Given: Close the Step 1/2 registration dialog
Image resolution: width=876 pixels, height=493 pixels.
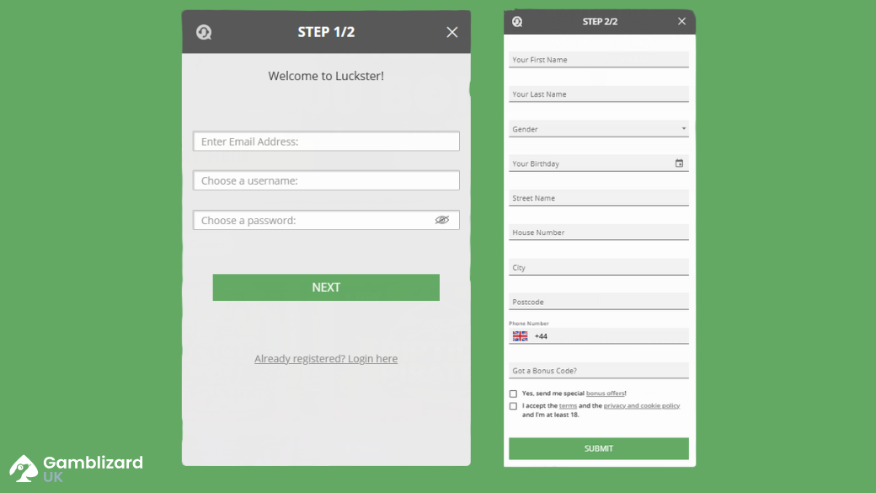Looking at the screenshot, I should tap(452, 32).
